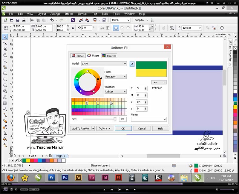
Task: Click the Cancel button in Uniform Fill
Action: click(142, 129)
